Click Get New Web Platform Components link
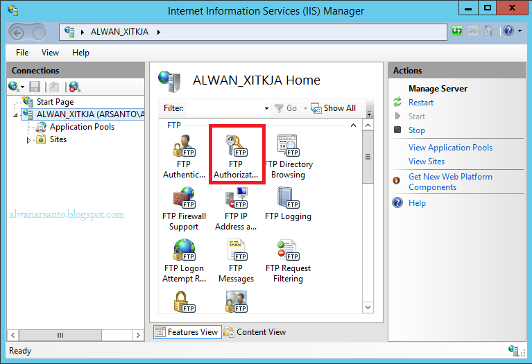This screenshot has height=364, width=532. pos(450,182)
